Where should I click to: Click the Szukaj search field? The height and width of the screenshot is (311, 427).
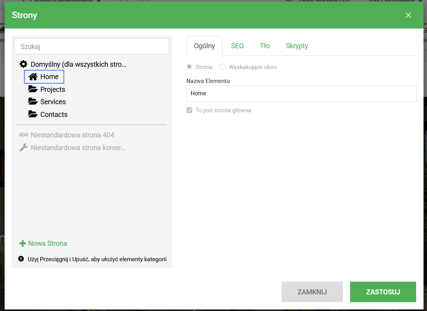(x=92, y=47)
